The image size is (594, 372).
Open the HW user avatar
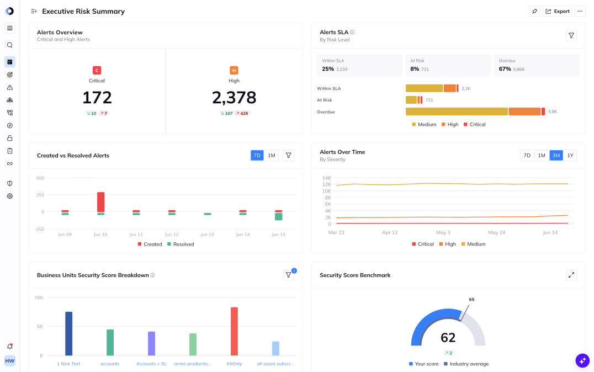tap(10, 360)
